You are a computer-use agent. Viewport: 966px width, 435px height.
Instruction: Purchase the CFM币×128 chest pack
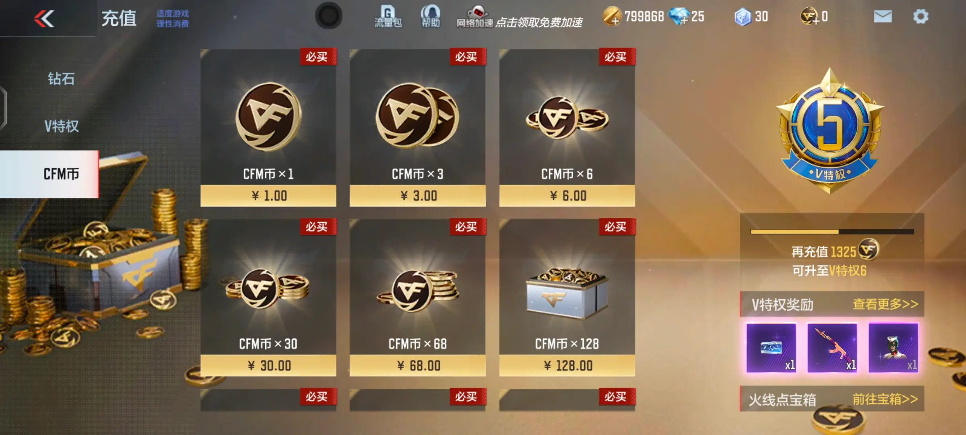click(x=567, y=298)
